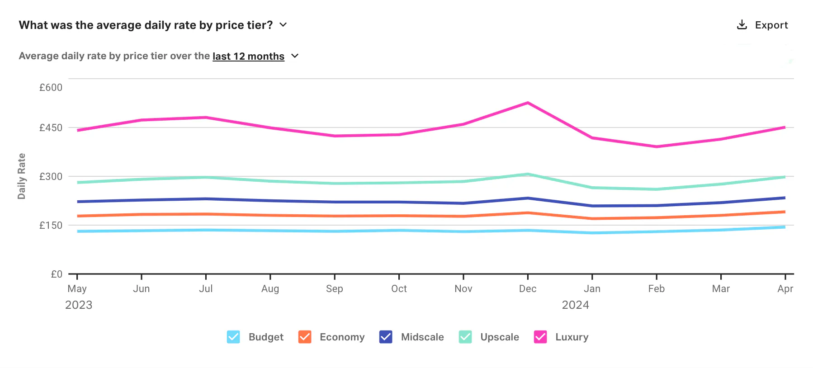This screenshot has width=813, height=368.
Task: Click the 2023 year label
Action: point(79,305)
